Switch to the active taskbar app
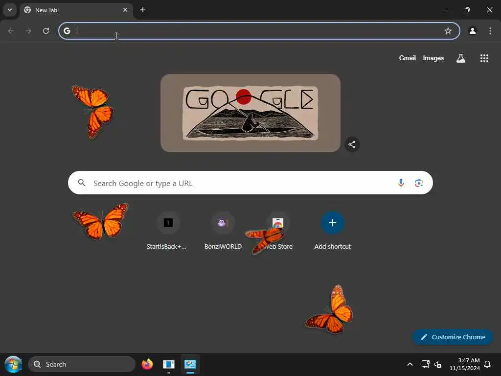The height and width of the screenshot is (376, 501). (x=190, y=364)
